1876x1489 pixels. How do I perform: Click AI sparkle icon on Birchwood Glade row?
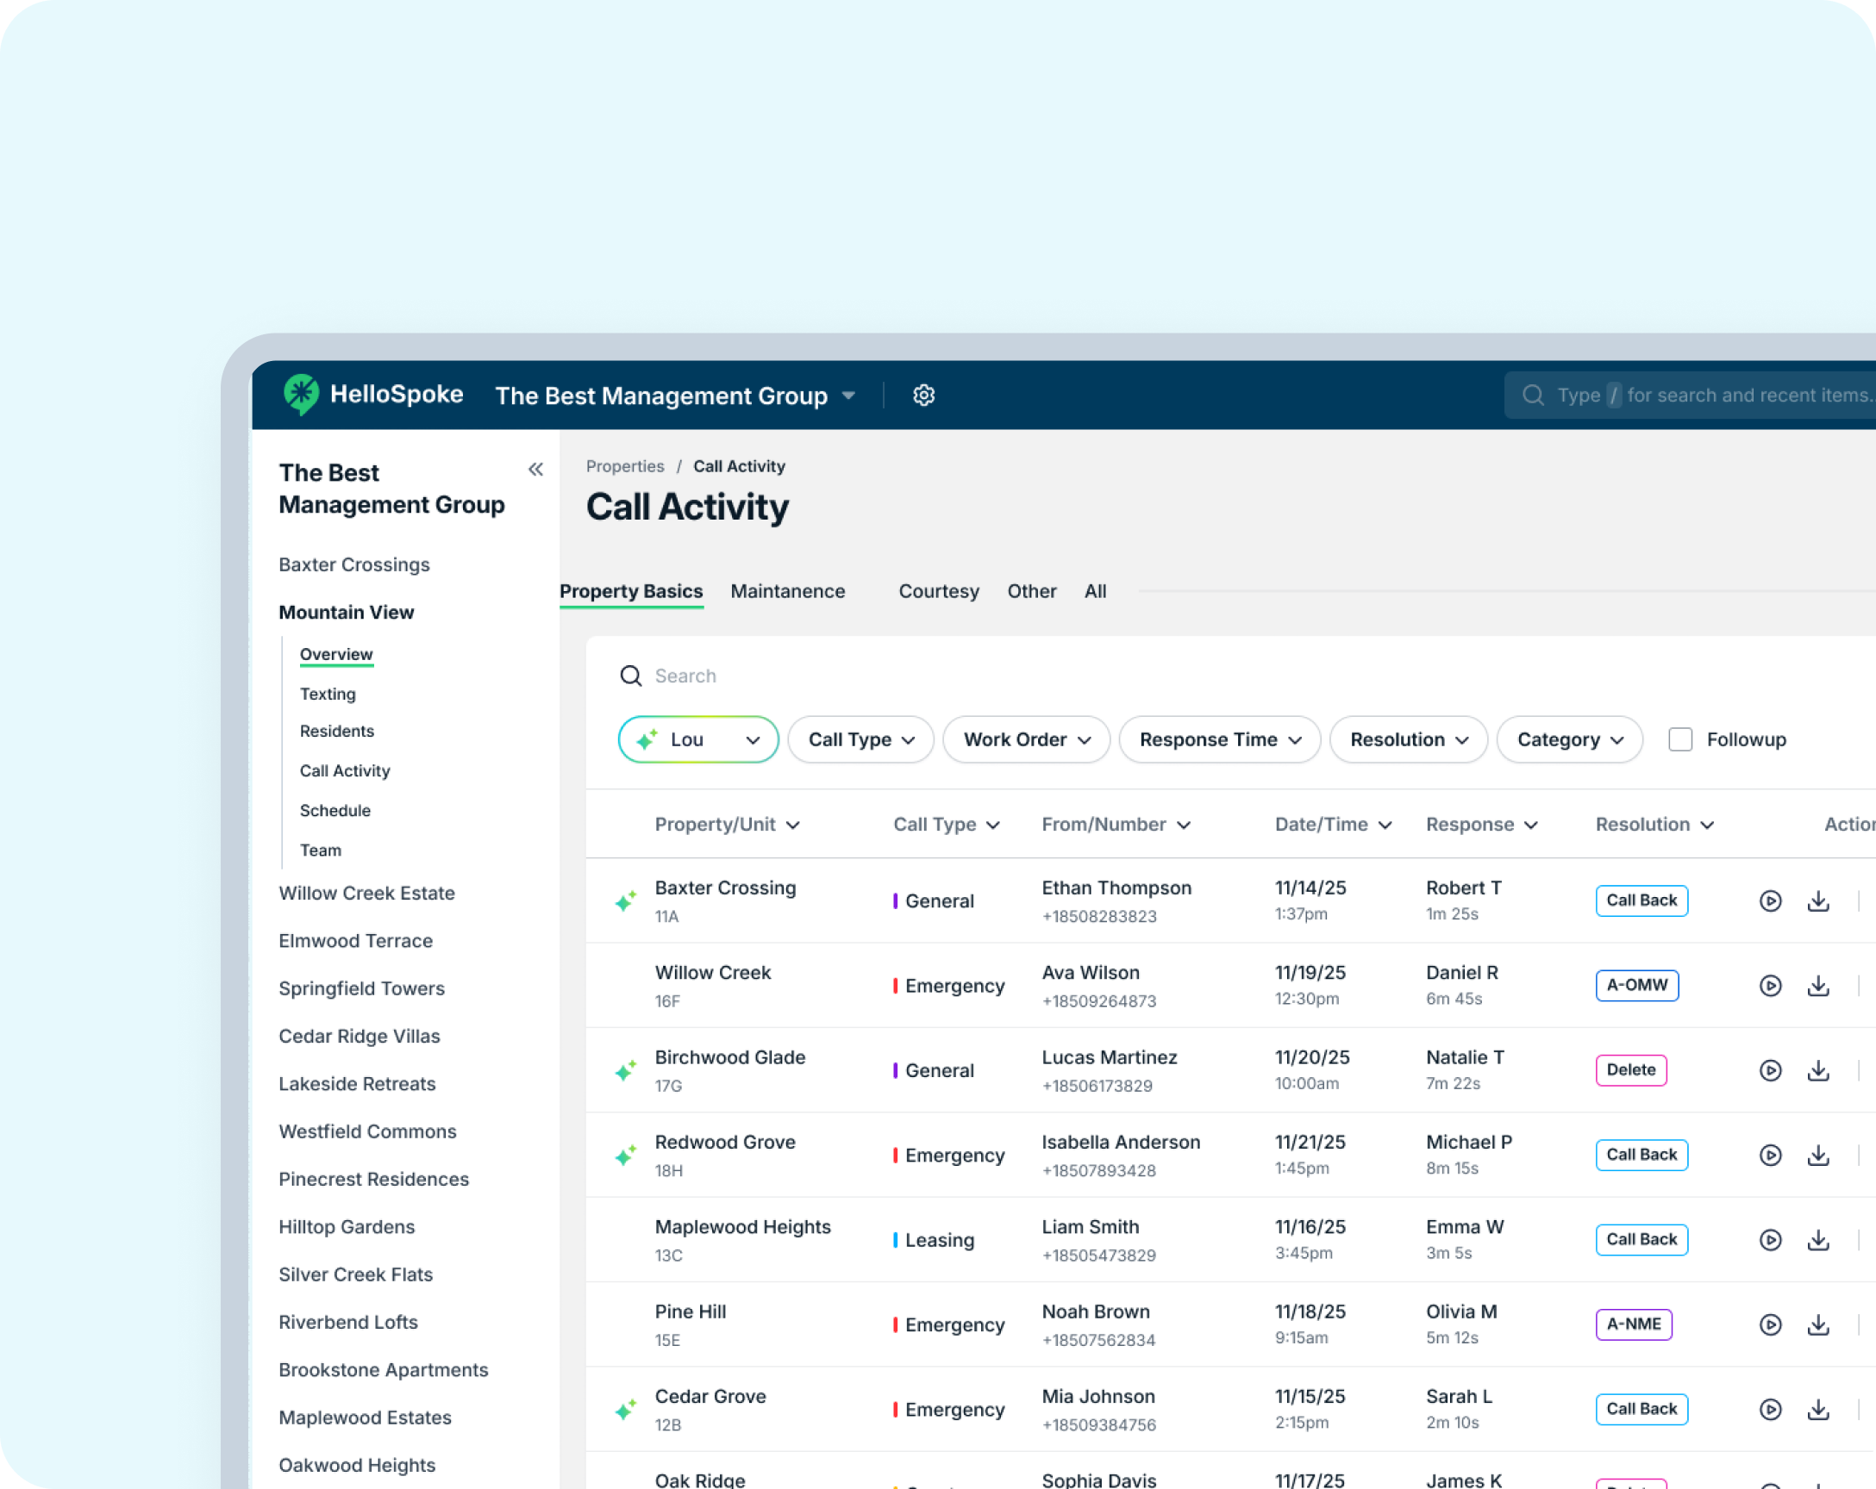[x=626, y=1071]
